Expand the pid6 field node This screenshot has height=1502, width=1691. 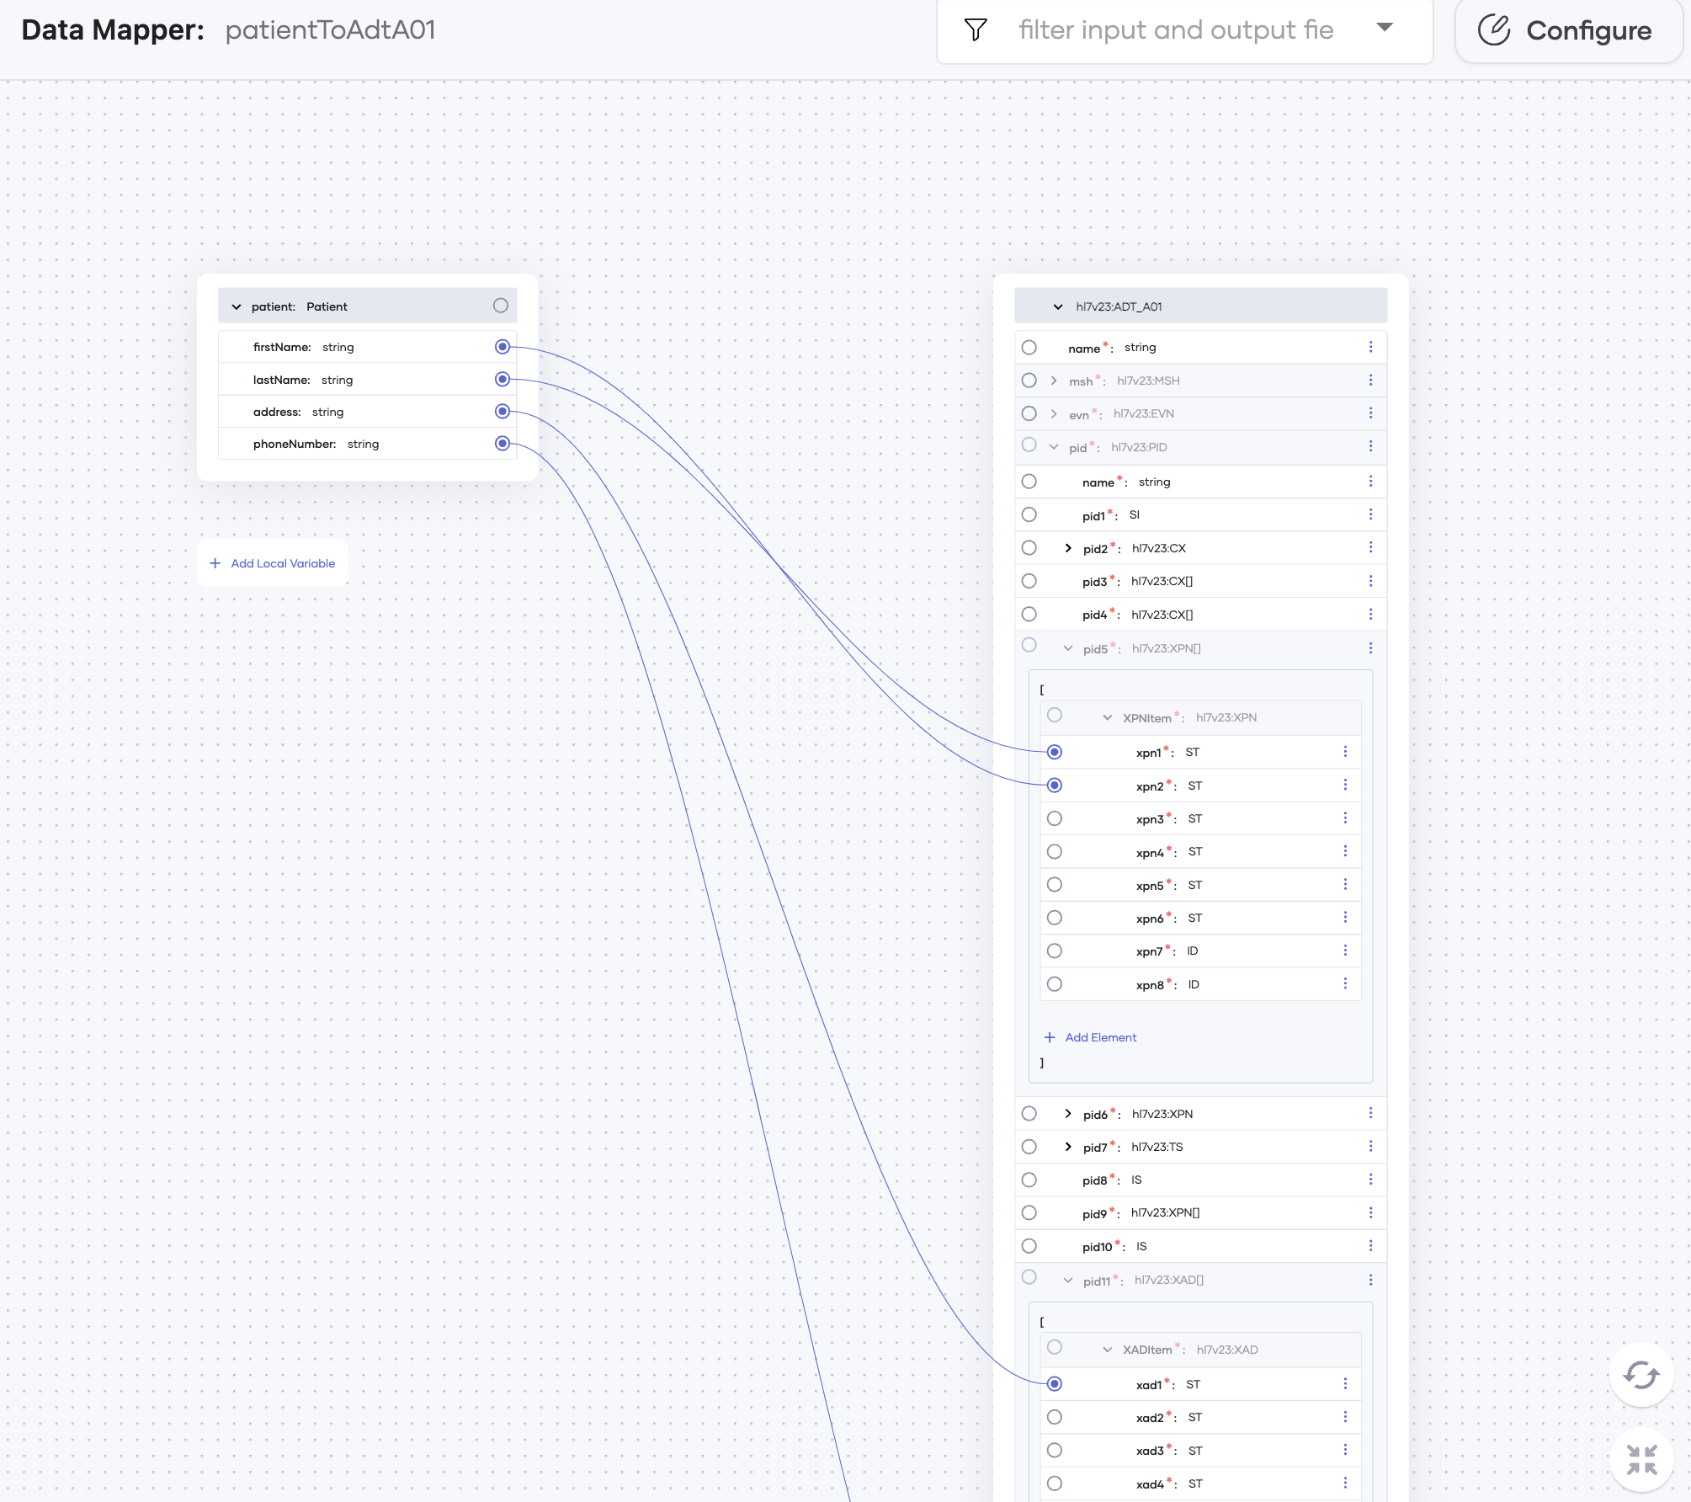click(x=1068, y=1114)
